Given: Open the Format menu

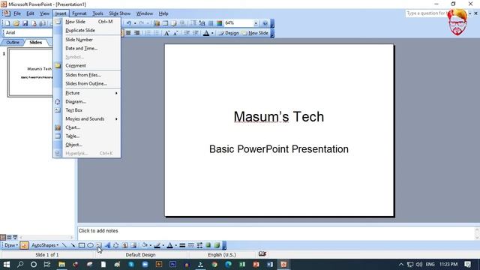Looking at the screenshot, I should tap(79, 13).
